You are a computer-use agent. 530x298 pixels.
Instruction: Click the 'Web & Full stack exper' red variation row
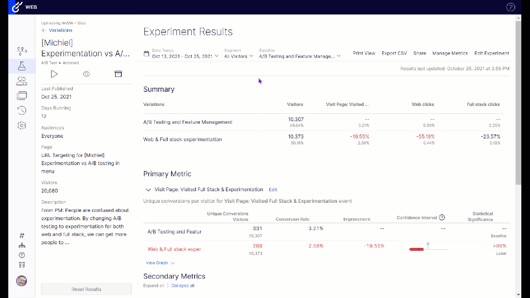point(174,249)
